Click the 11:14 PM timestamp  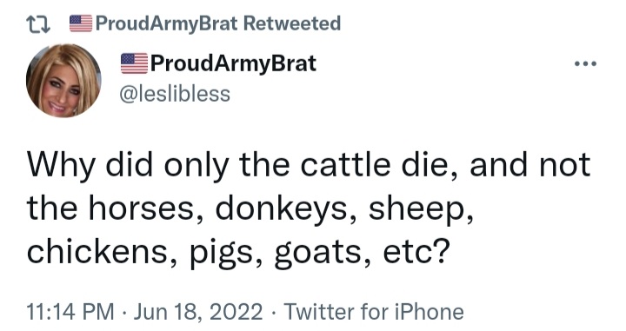click(x=70, y=312)
